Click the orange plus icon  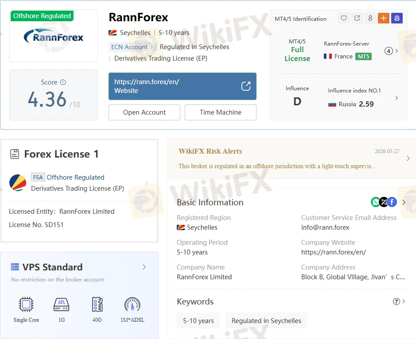384,18
